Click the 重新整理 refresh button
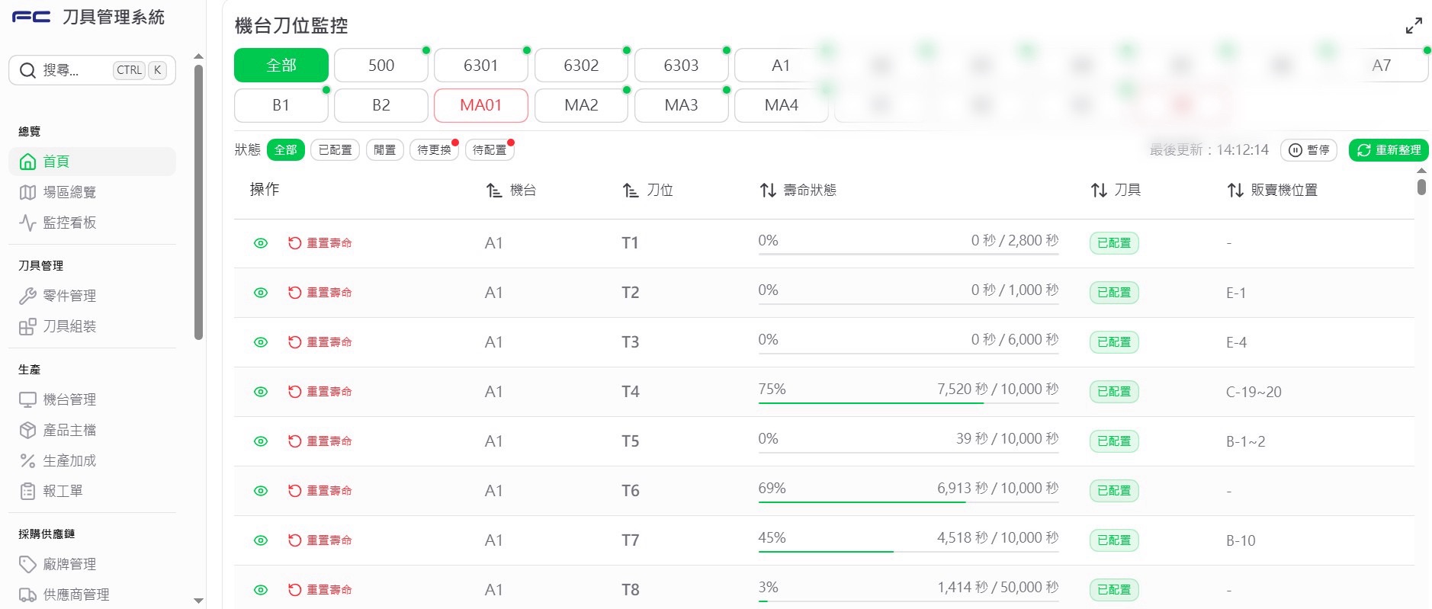1432x609 pixels. click(1389, 150)
